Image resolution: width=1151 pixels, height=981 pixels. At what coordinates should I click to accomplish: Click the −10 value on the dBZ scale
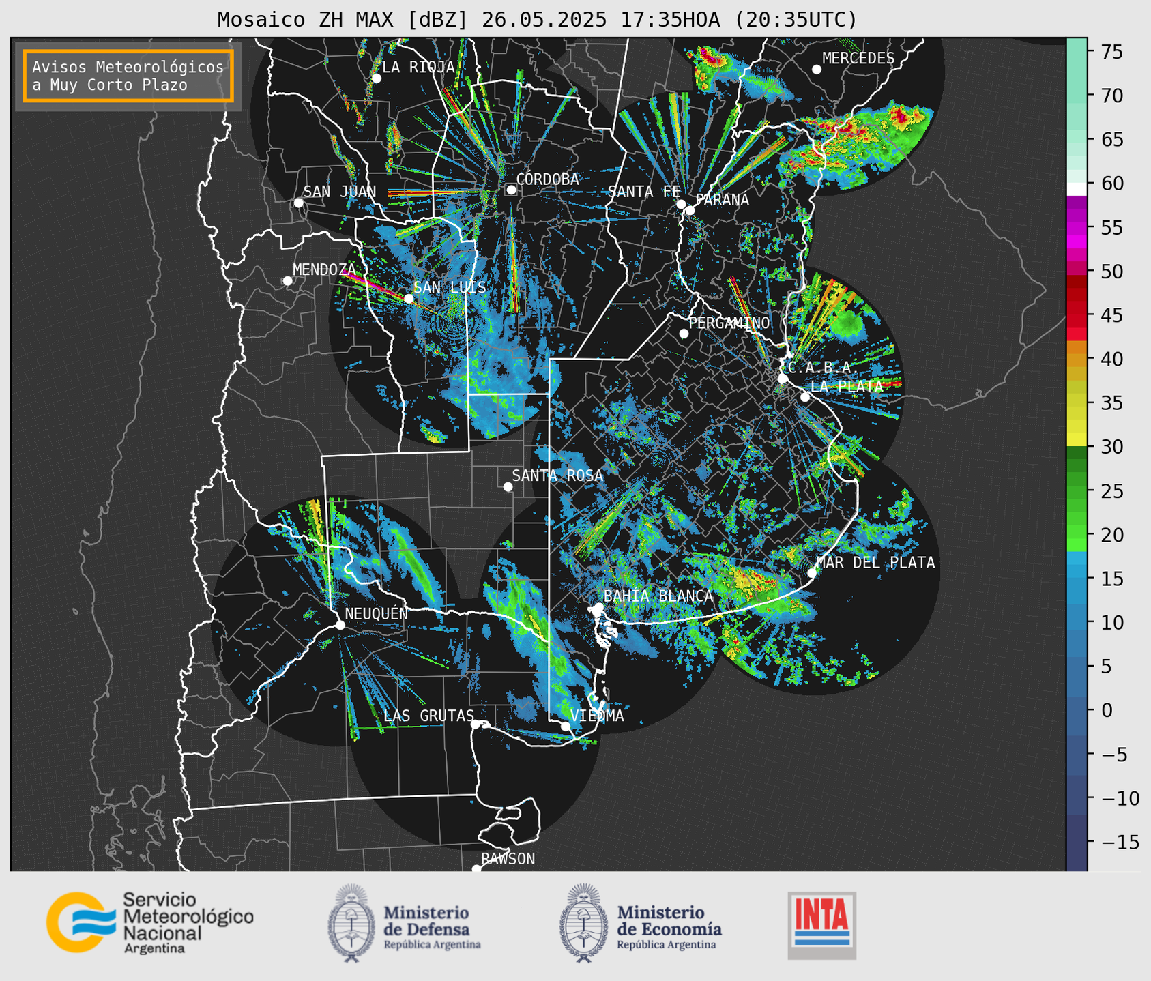[x=1120, y=798]
